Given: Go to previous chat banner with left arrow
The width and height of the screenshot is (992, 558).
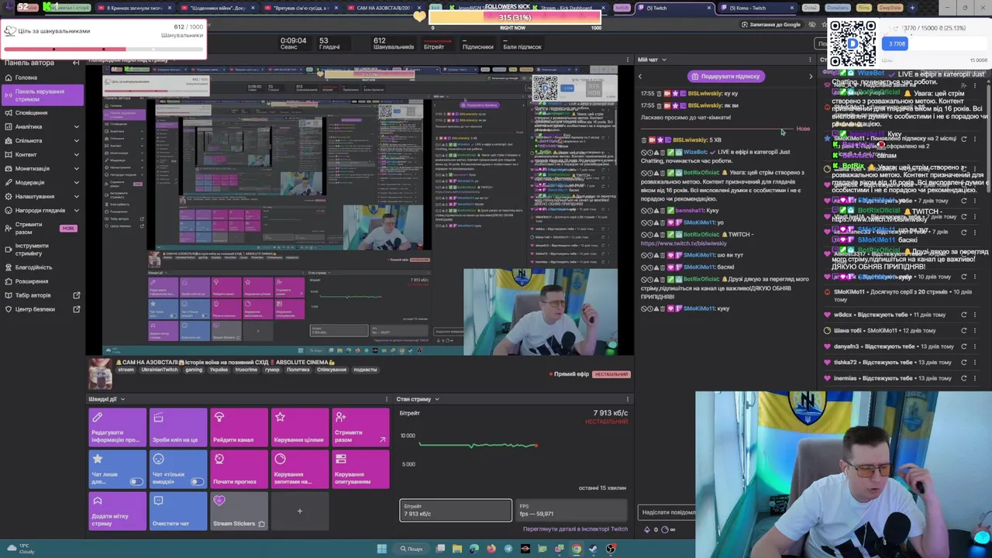Looking at the screenshot, I should [640, 76].
